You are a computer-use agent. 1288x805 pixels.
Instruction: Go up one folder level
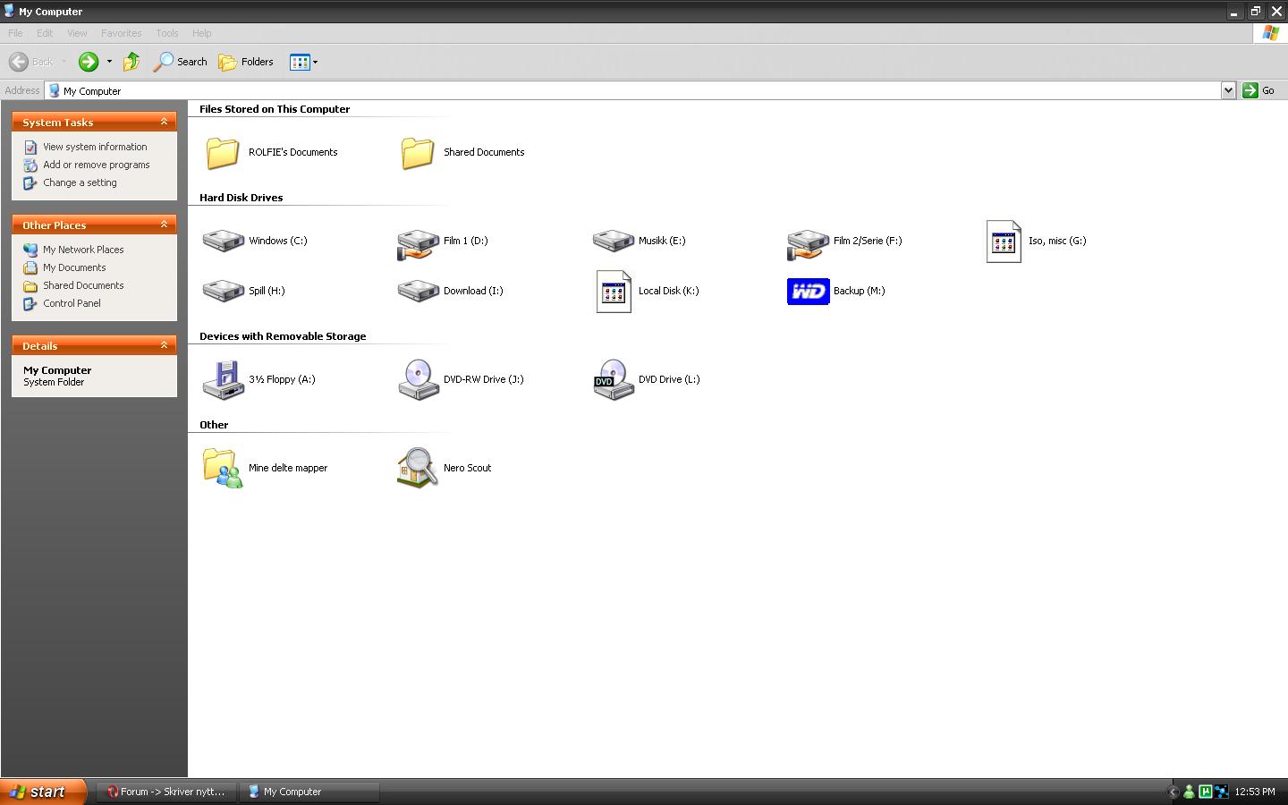[x=131, y=62]
